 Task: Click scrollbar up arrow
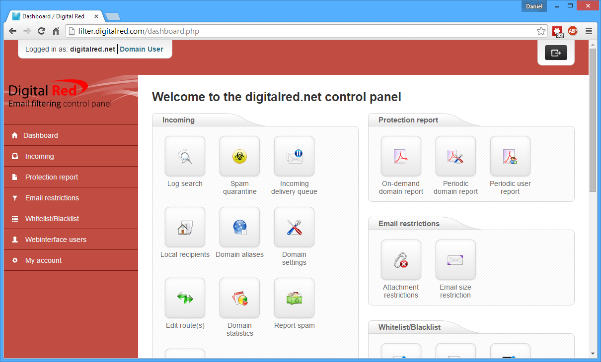tap(593, 44)
